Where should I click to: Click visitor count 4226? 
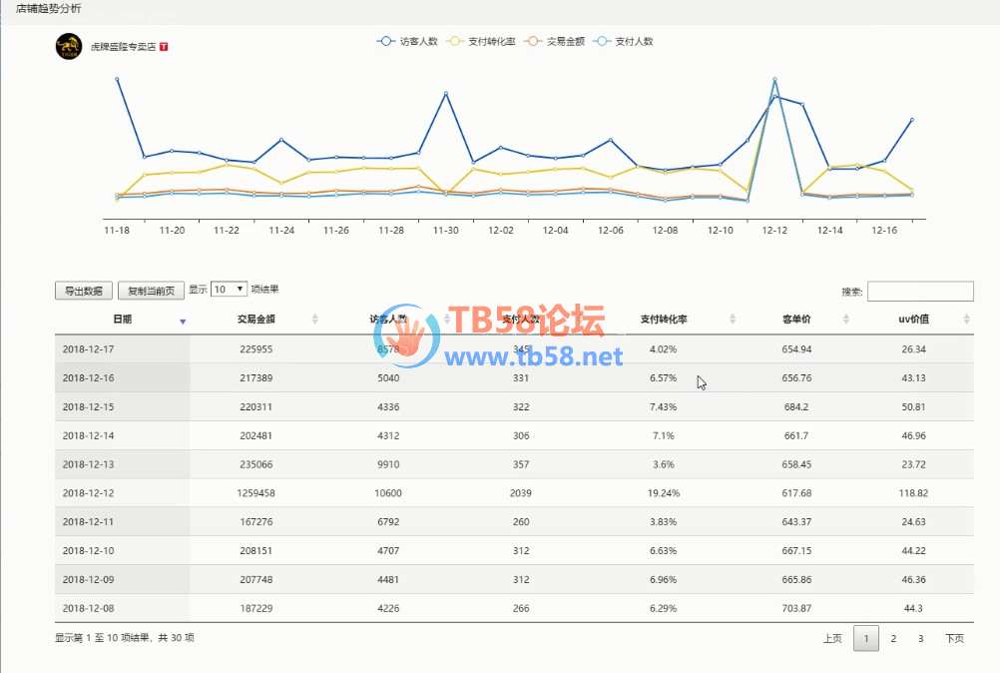[x=388, y=608]
